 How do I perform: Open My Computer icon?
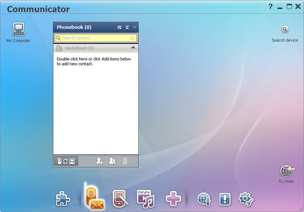tap(18, 29)
